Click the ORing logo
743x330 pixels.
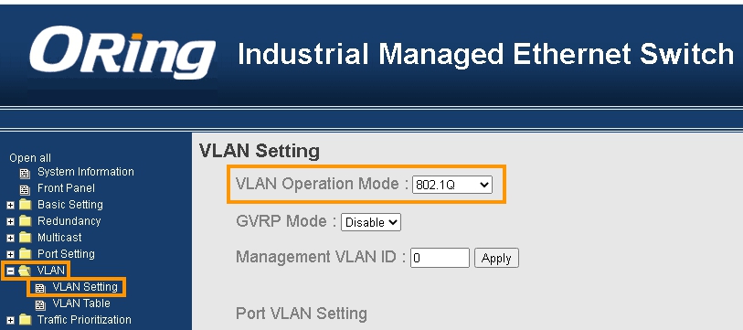click(122, 52)
